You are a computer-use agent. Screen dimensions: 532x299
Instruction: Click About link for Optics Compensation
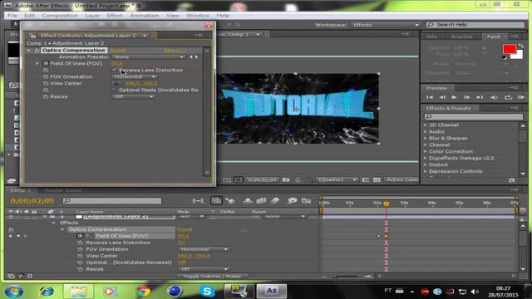pyautogui.click(x=173, y=50)
